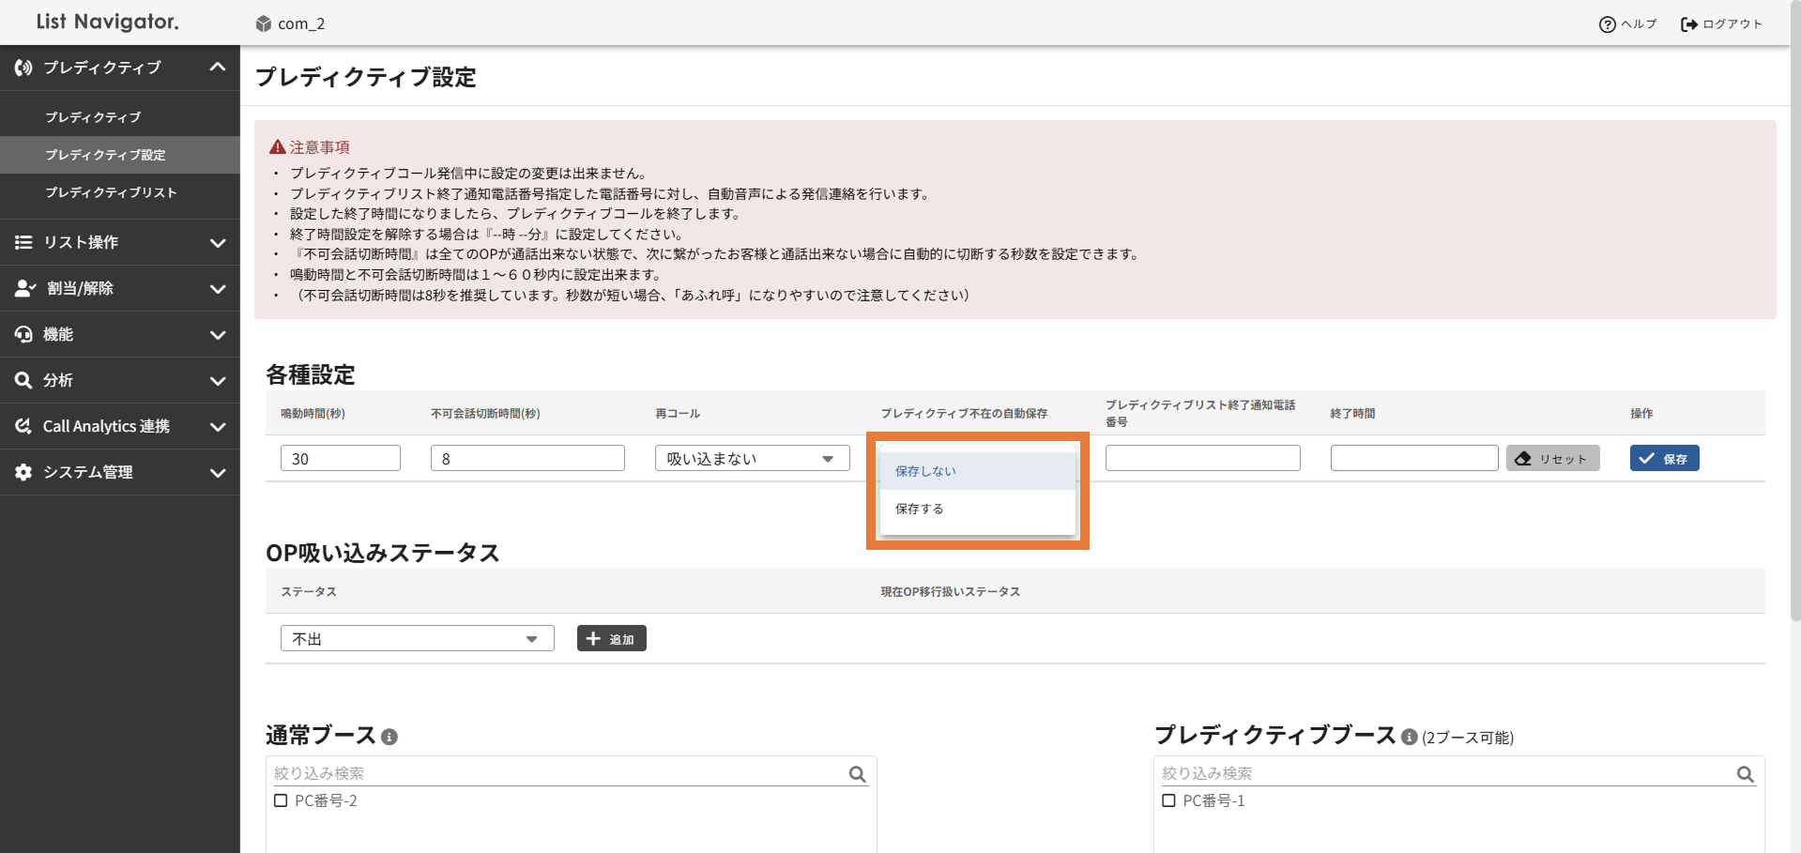Image resolution: width=1801 pixels, height=853 pixels.
Task: Click the blue 保存 button
Action: pyautogui.click(x=1664, y=458)
